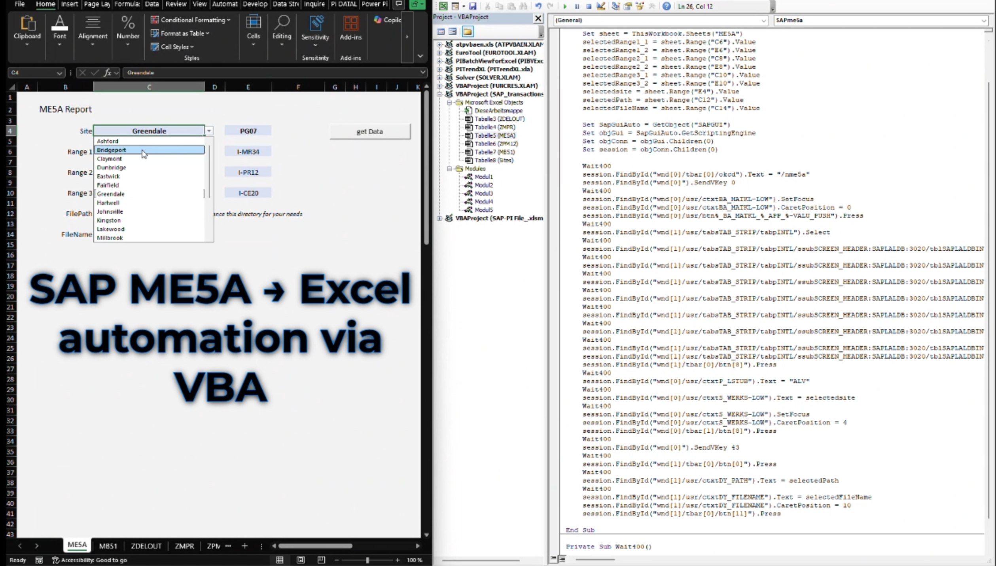The width and height of the screenshot is (996, 566).
Task: Toggle Design Mode icon in VBA toolbar
Action: pyautogui.click(x=601, y=6)
